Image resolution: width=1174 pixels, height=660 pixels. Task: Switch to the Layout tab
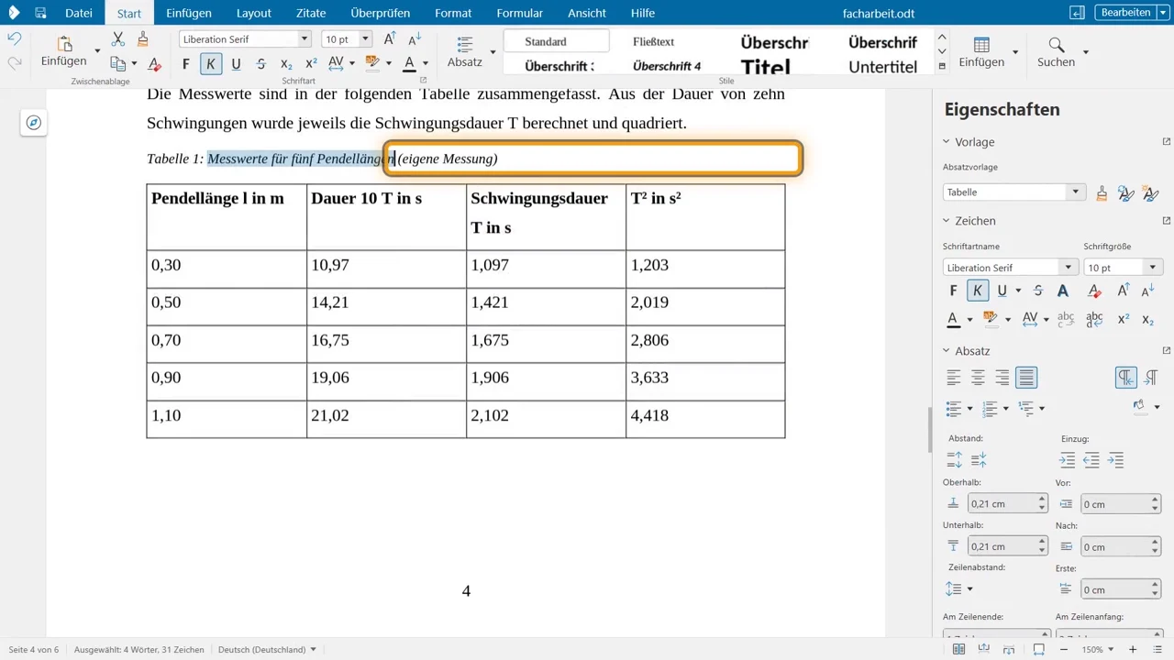click(x=253, y=13)
